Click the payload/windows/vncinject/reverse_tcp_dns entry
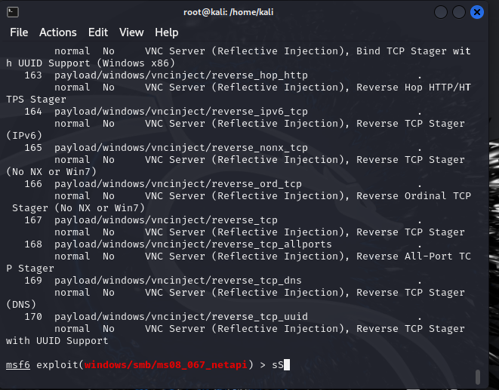499x390 pixels. 177,281
